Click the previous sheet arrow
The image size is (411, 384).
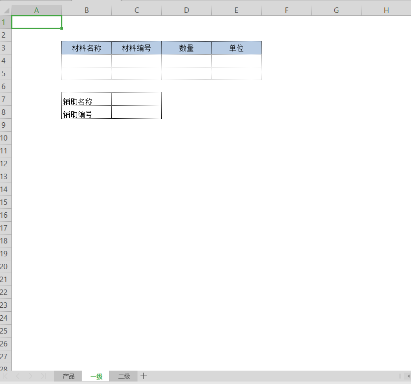(18, 377)
